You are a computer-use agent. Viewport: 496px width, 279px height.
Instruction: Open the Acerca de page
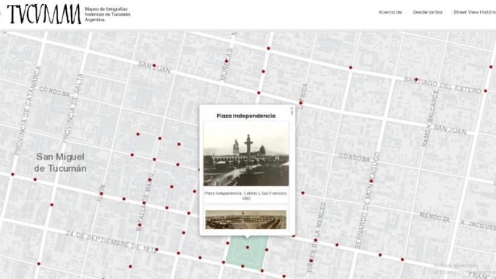pyautogui.click(x=390, y=12)
